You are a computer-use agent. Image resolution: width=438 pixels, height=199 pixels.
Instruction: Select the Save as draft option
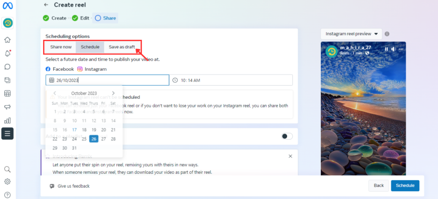point(122,47)
